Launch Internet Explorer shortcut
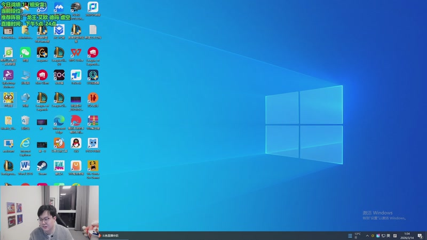The width and height of the screenshot is (427, 240). (x=25, y=143)
